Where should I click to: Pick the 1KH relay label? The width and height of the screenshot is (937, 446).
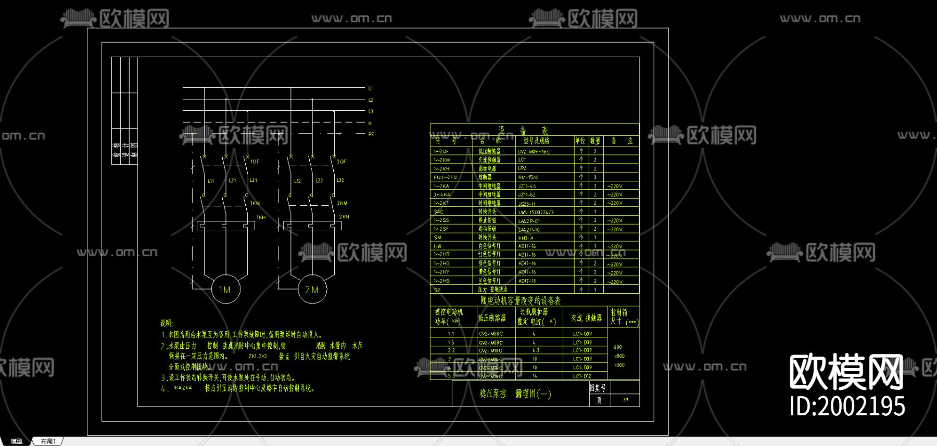[261, 217]
